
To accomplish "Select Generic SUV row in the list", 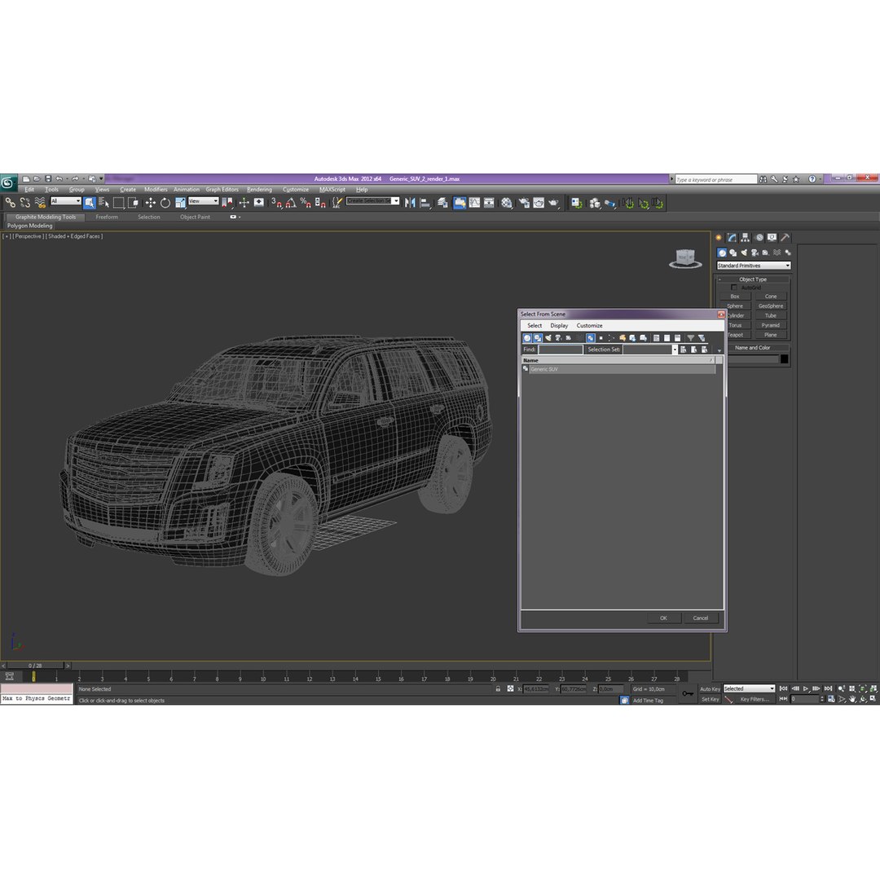I will pyautogui.click(x=618, y=369).
